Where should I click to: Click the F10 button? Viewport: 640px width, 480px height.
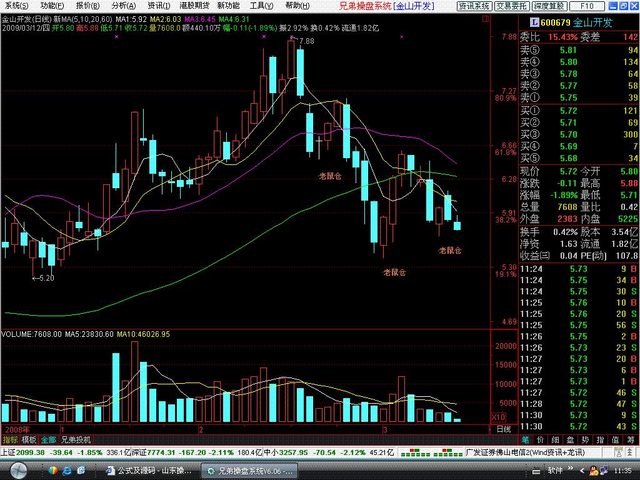coord(587,6)
